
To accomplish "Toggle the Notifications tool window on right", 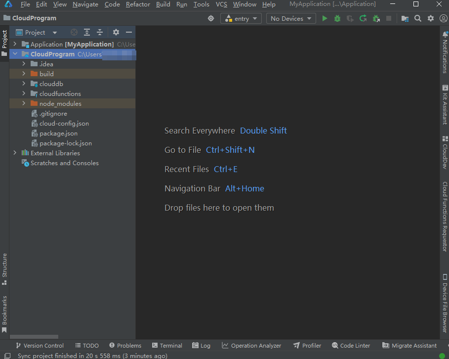I will [x=445, y=52].
